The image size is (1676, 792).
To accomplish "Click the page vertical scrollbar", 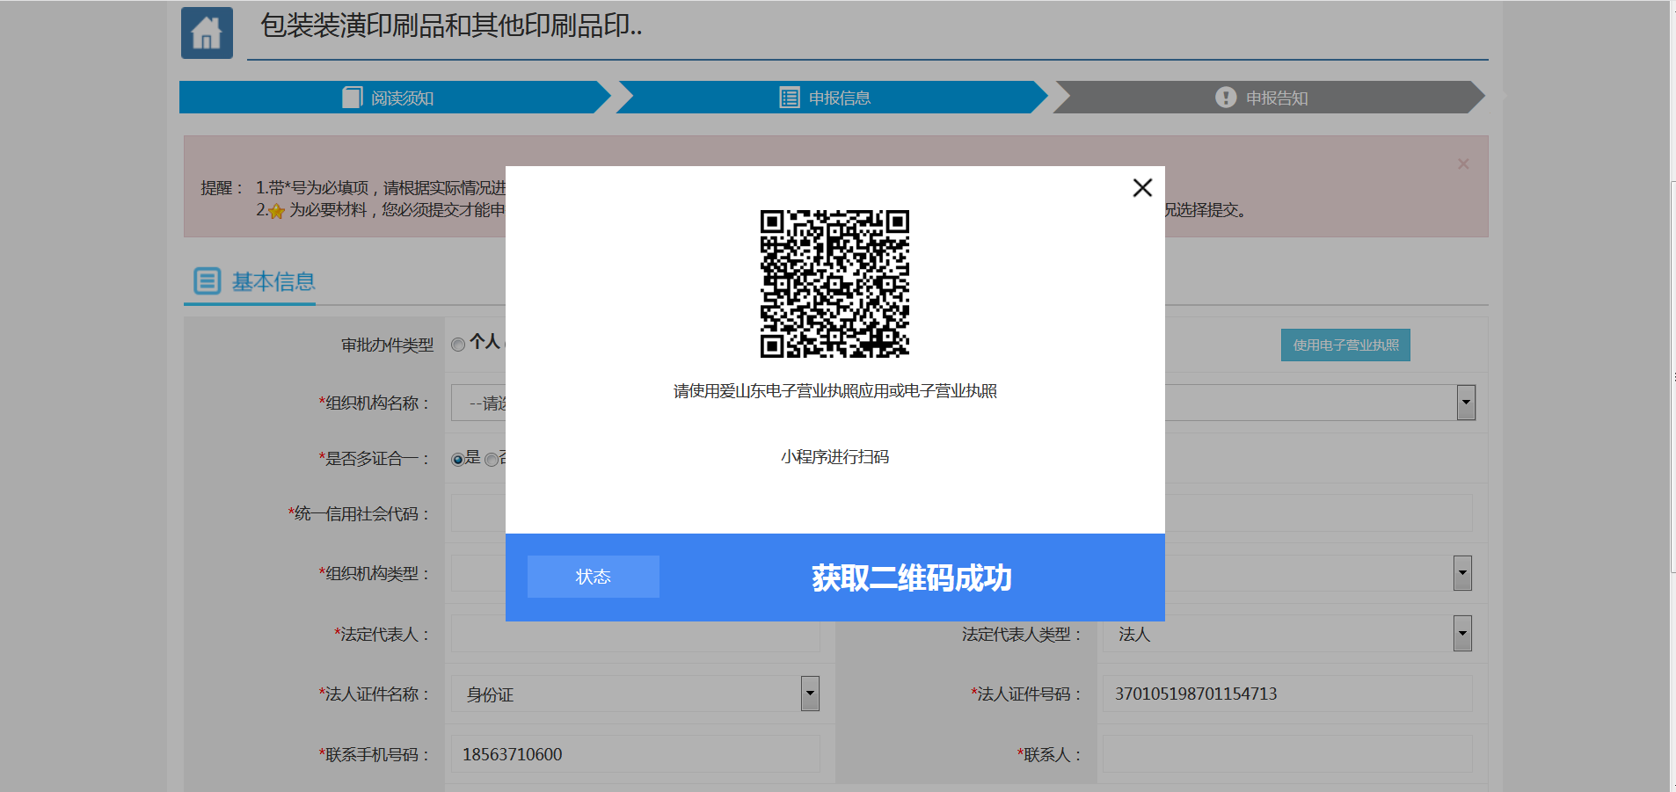I will 1673,378.
